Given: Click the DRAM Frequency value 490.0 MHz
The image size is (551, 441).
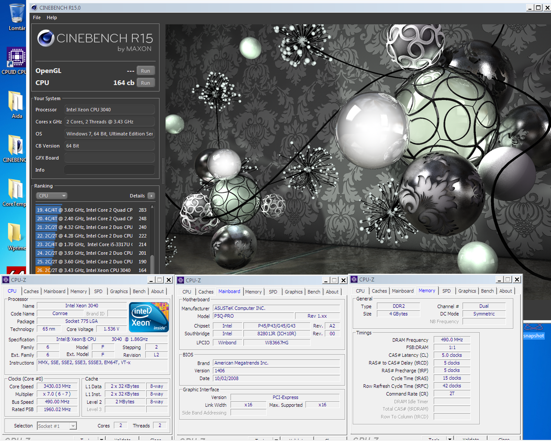Looking at the screenshot, I should pos(452,340).
